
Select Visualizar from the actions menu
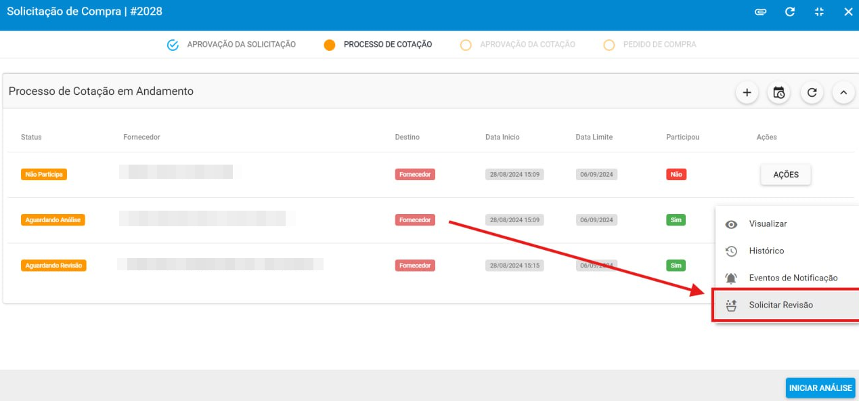[787, 224]
